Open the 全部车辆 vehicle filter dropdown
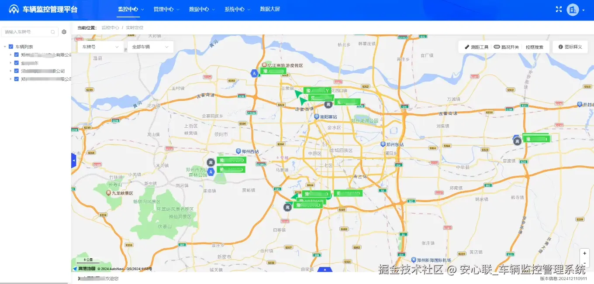 (150, 47)
